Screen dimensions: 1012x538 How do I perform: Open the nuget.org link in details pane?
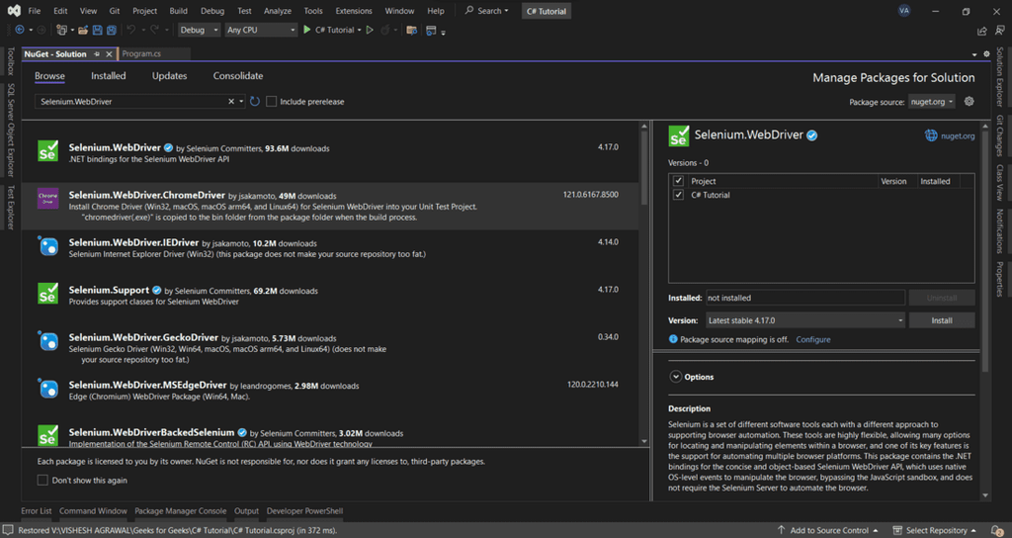957,135
